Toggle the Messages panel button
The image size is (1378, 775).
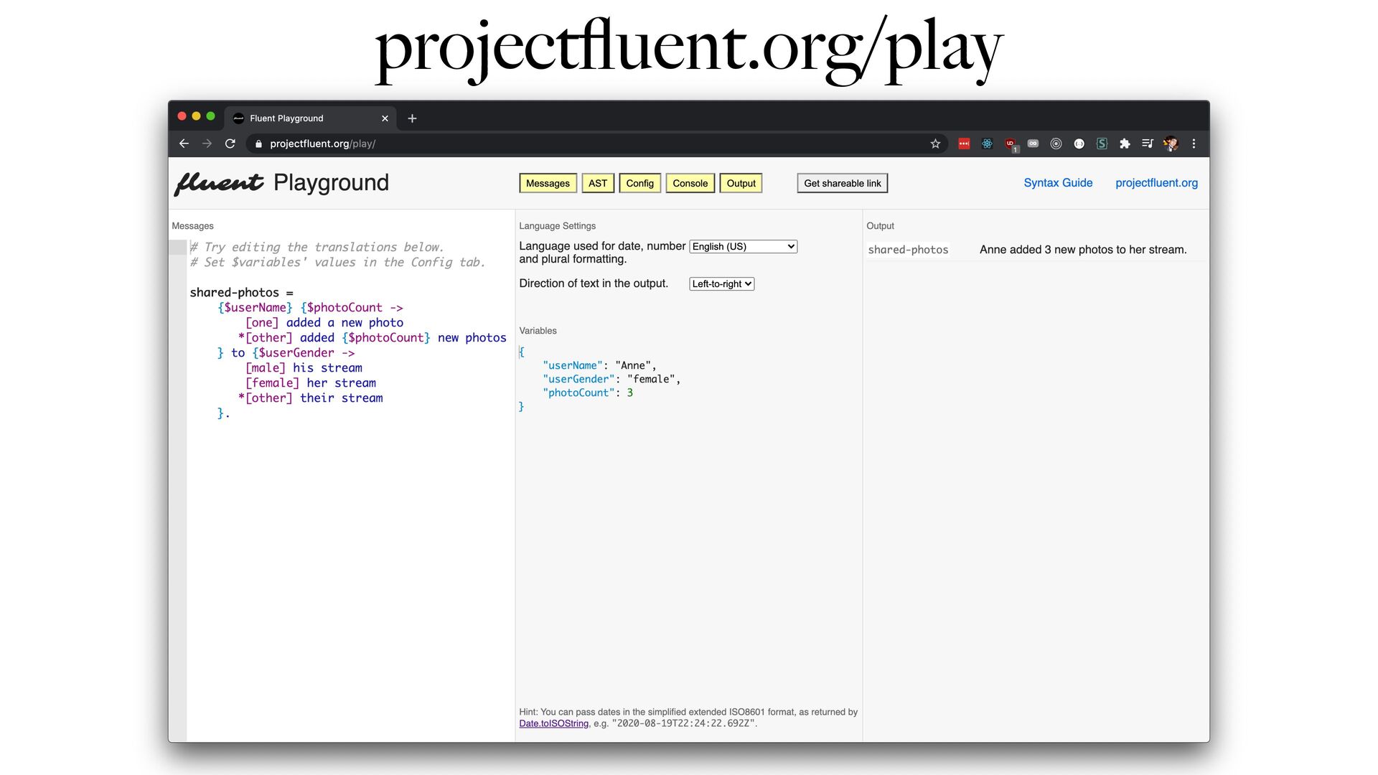548,183
